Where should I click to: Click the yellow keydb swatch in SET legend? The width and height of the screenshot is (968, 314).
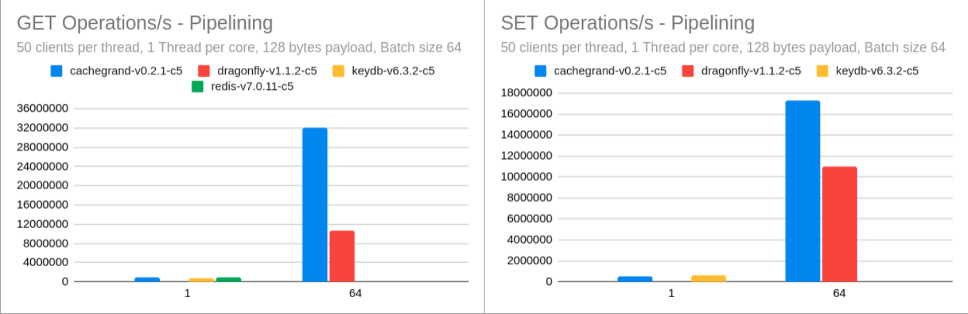[823, 71]
